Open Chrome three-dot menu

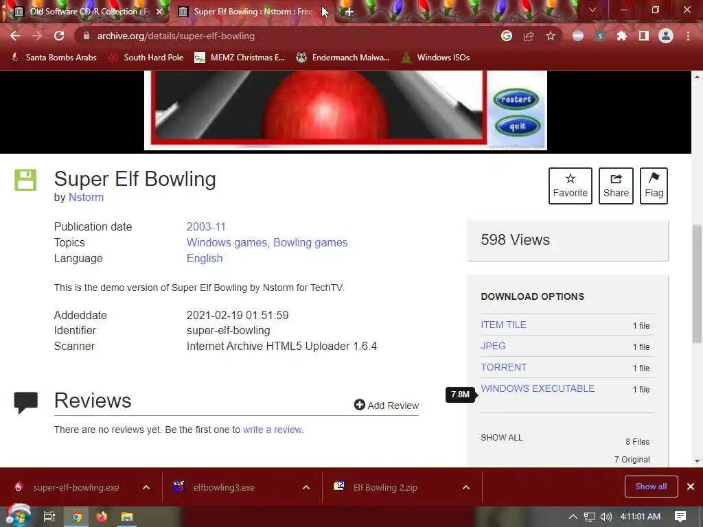click(688, 36)
